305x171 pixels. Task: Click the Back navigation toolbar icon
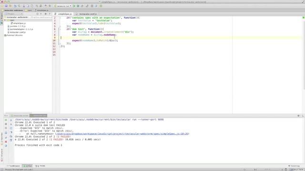point(46,6)
